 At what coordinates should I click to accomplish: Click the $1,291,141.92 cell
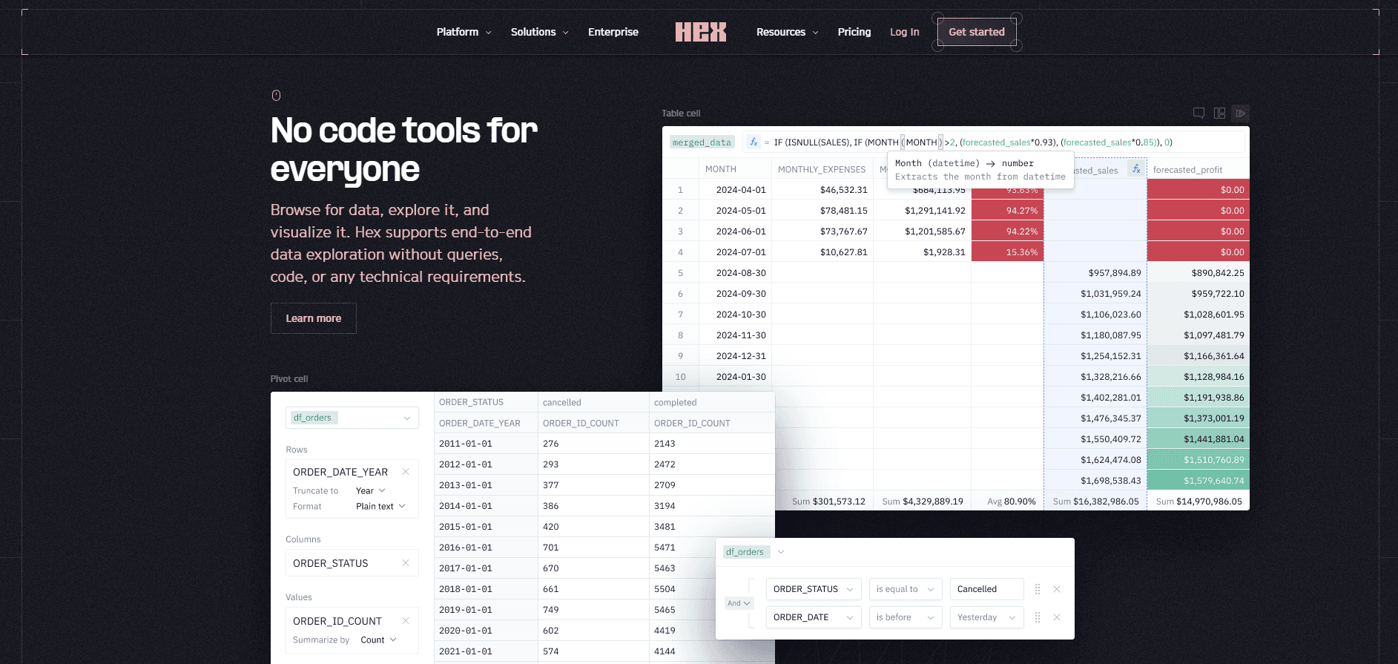[x=922, y=211]
